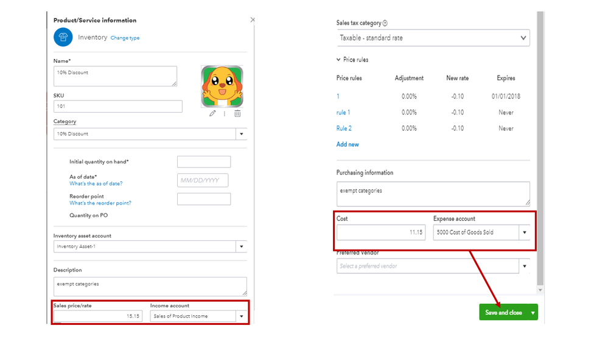Click the pencil edit image icon

[212, 113]
